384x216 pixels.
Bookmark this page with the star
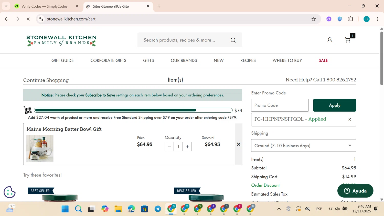coord(314,19)
